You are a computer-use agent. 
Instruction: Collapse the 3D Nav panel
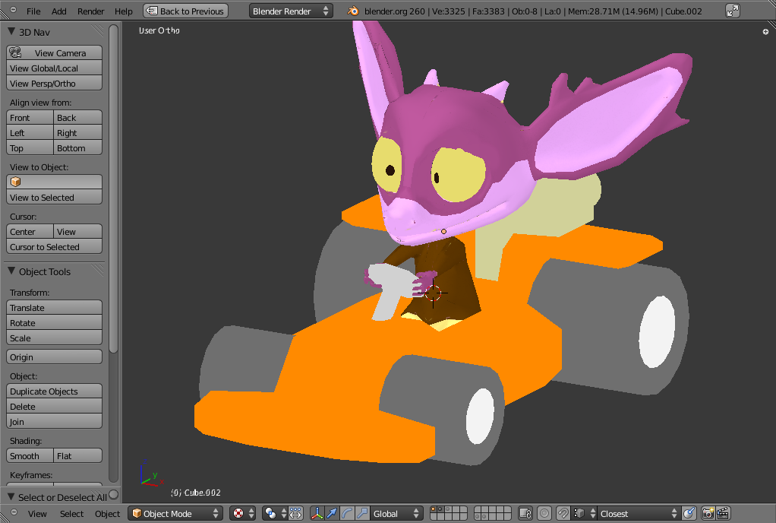12,32
